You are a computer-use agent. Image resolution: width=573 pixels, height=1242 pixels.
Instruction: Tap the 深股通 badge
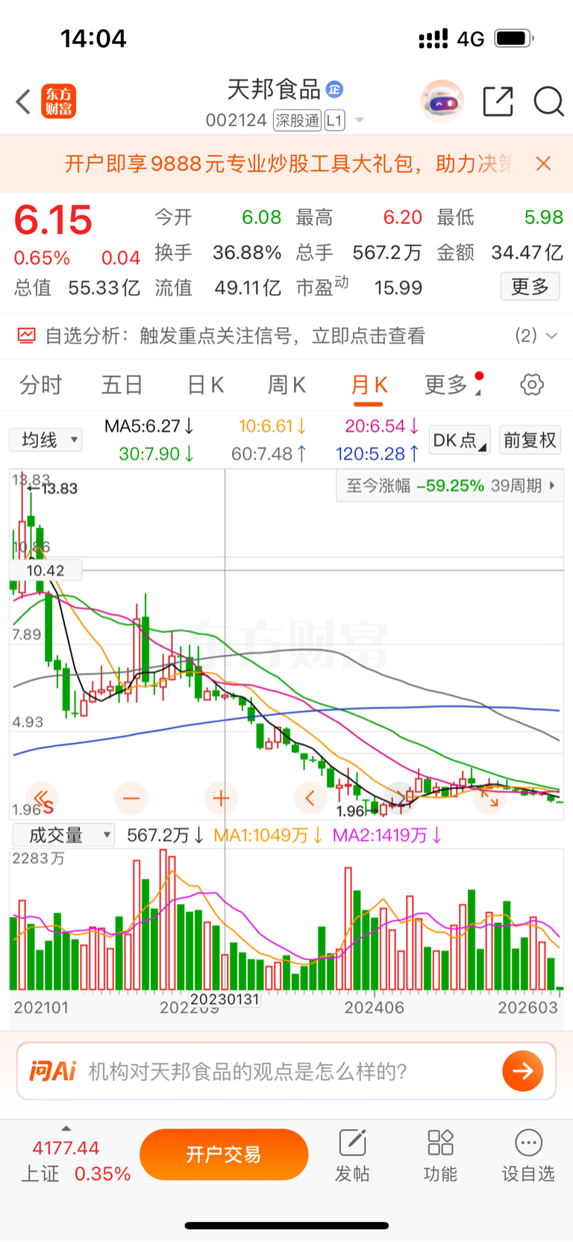click(297, 120)
